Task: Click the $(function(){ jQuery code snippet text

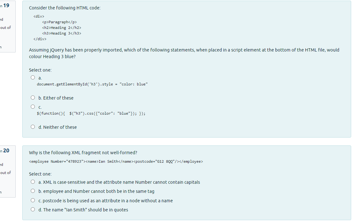Action: tap(91, 113)
